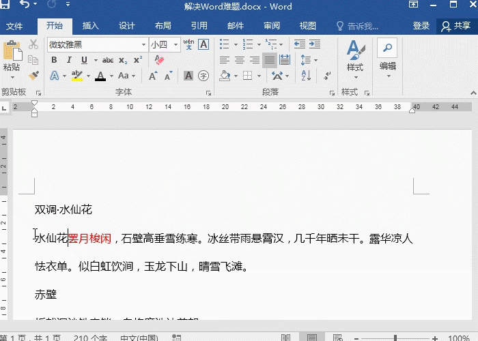Viewport: 478px width, 341px height.
Task: Apply yellow text highlight color
Action: coord(76,76)
